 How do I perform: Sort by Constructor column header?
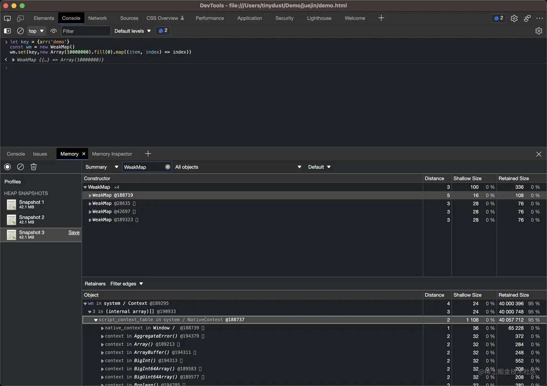point(253,178)
